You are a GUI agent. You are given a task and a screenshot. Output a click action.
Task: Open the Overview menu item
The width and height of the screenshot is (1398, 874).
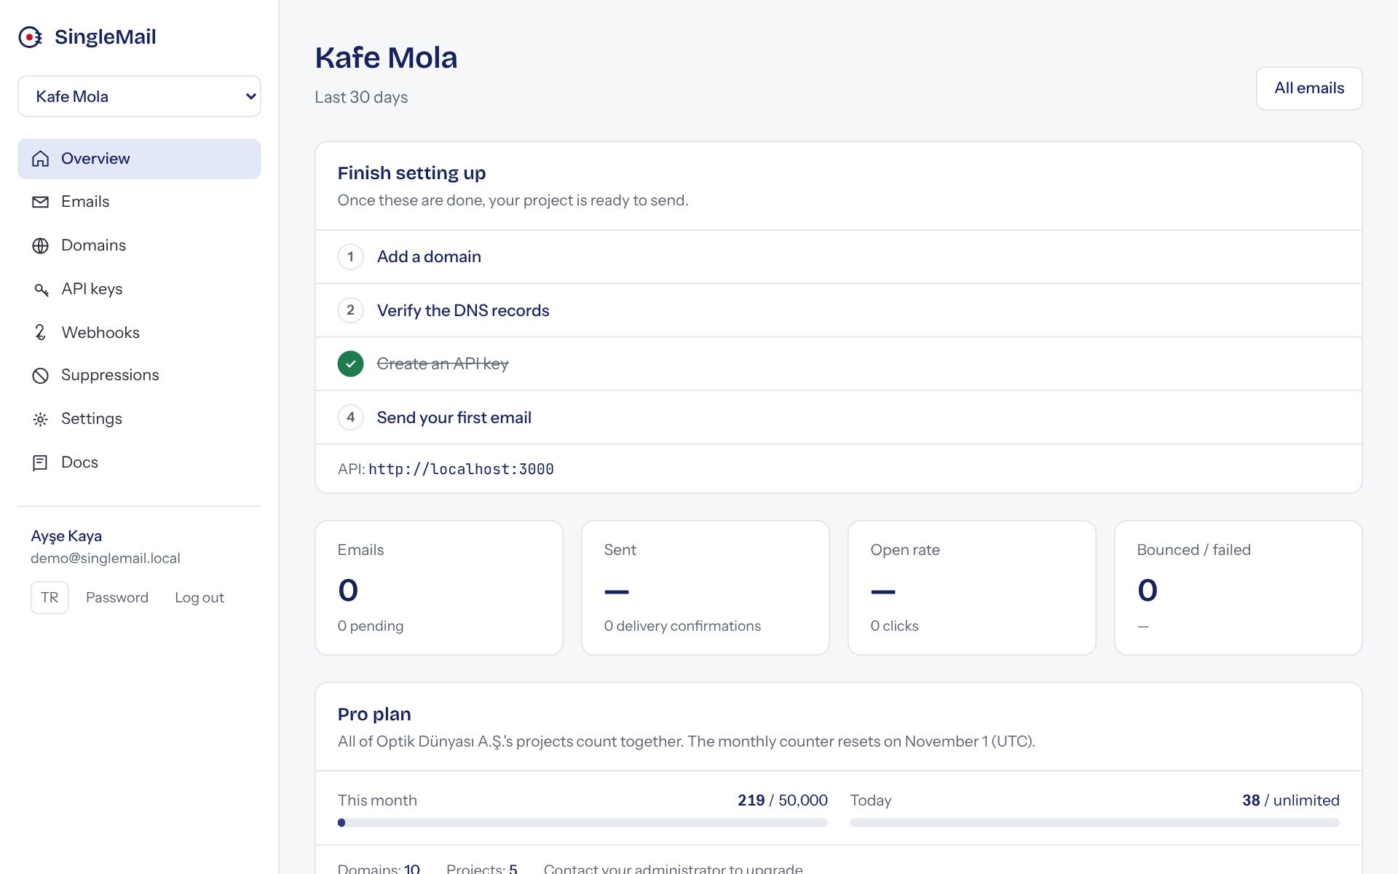pyautogui.click(x=139, y=159)
